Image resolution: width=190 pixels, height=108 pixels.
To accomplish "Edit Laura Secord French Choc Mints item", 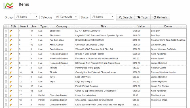I will coord(10,105).
